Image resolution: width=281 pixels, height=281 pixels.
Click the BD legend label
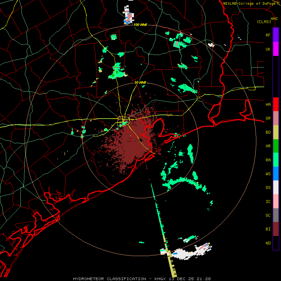[x=268, y=132]
